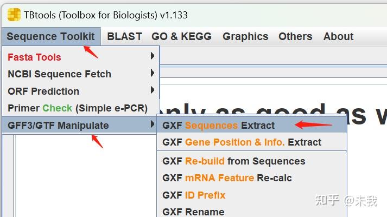Select GXF mRNA Feature Re-calc
The height and width of the screenshot is (217, 387).
click(228, 178)
